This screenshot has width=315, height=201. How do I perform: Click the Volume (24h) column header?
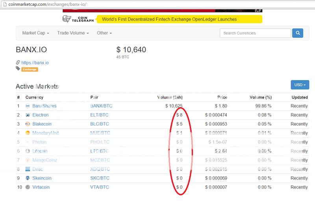pos(170,97)
